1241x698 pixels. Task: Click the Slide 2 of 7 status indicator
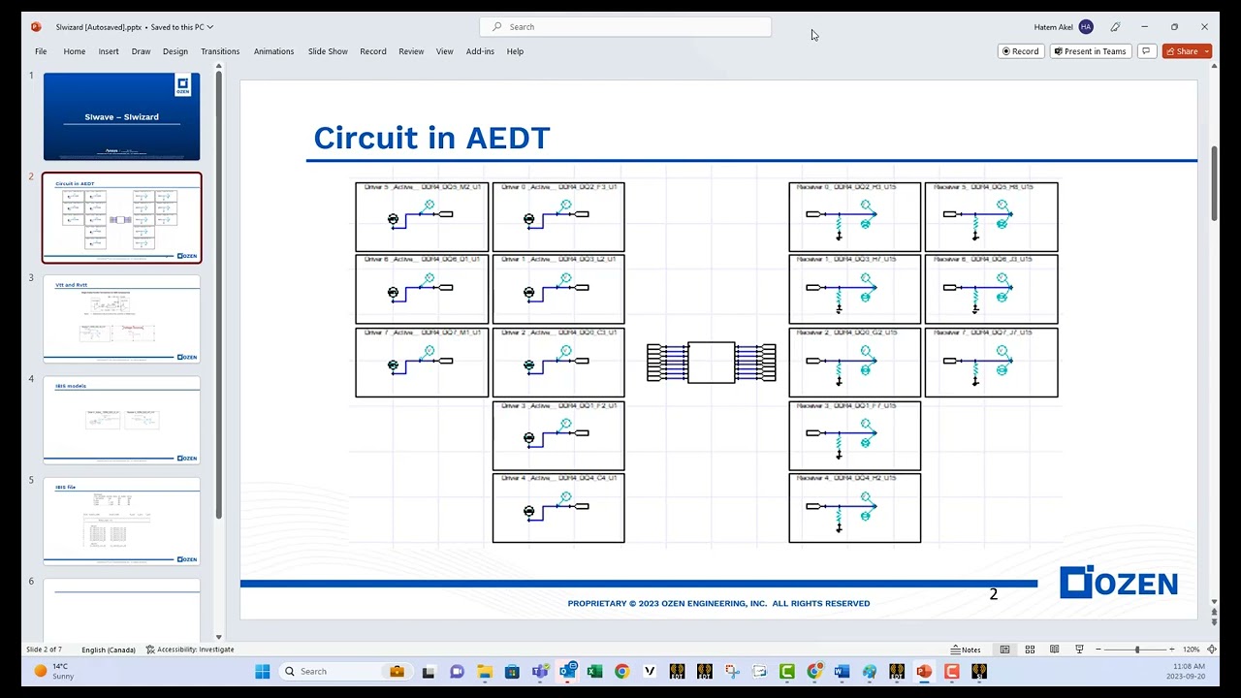[45, 650]
